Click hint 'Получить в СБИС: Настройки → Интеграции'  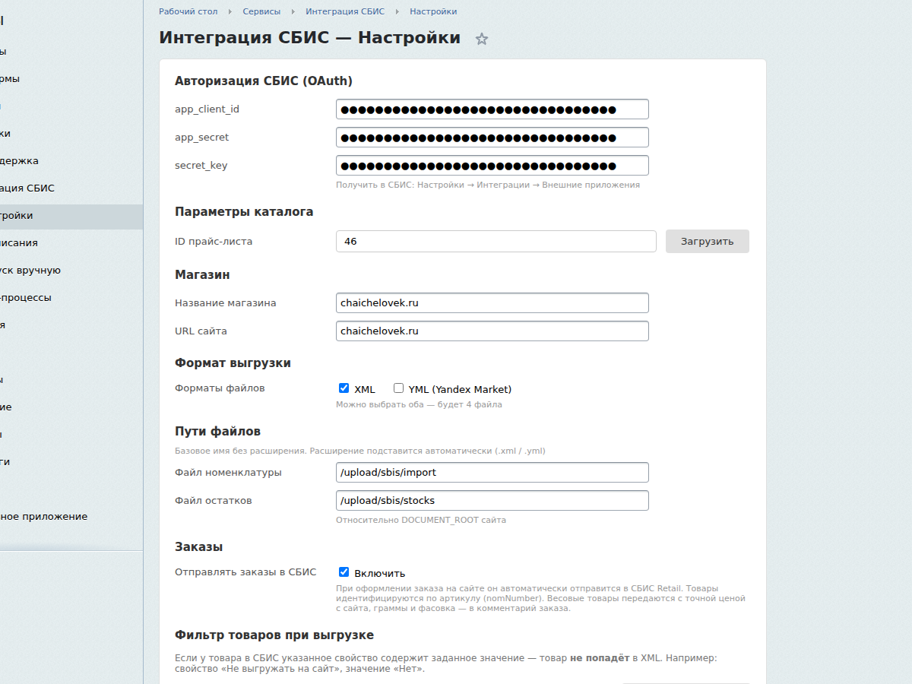(488, 185)
